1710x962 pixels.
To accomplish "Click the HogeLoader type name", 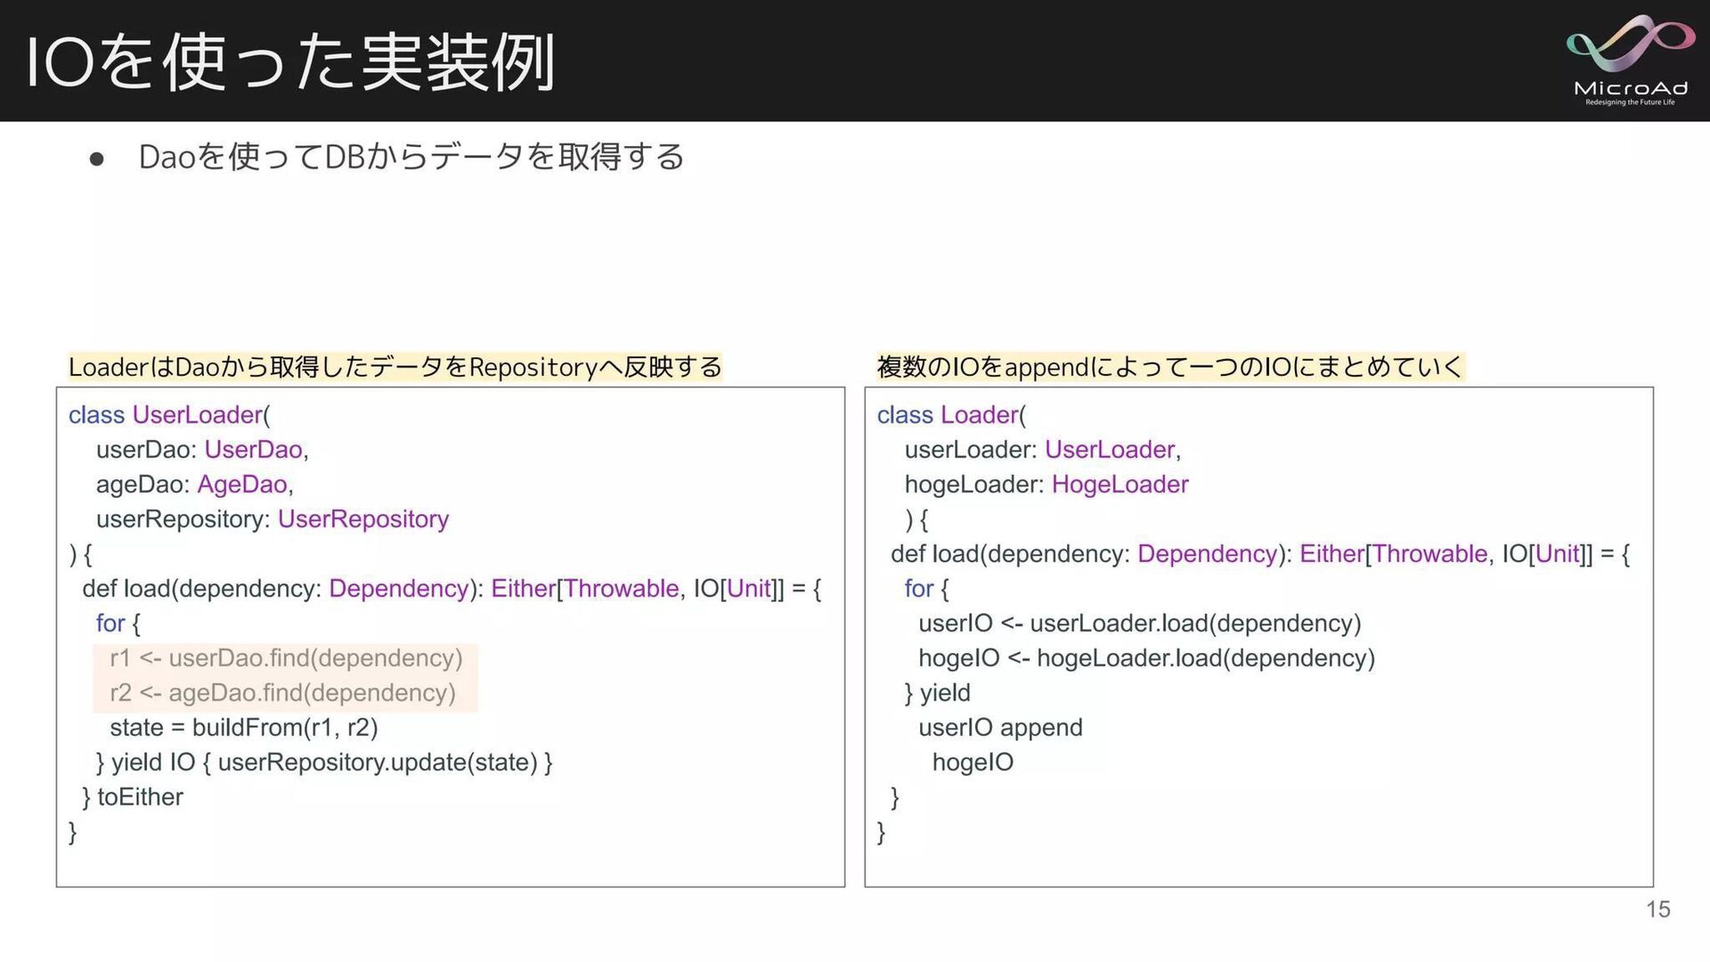I will tap(1120, 485).
